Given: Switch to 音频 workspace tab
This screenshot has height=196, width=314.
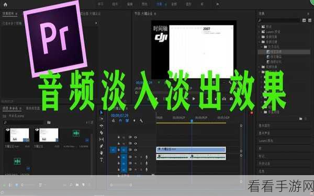Looking at the screenshot, I should tap(174, 4).
